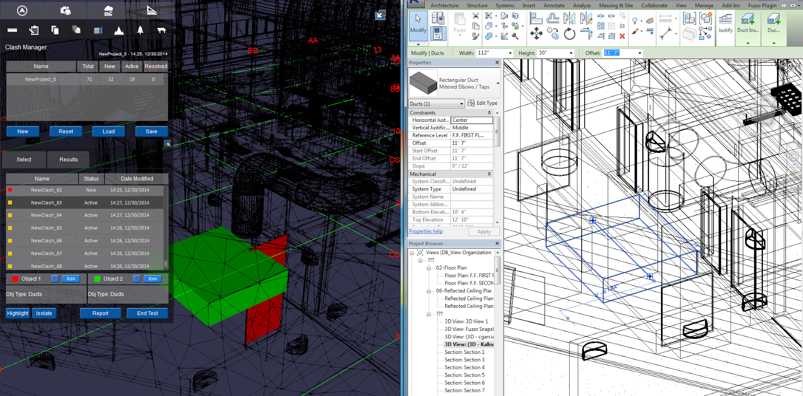803x396 pixels.
Task: Open the Properties help link
Action: coord(426,232)
